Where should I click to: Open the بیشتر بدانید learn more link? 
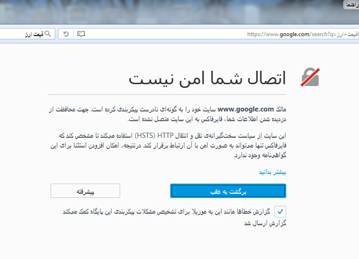click(272, 172)
